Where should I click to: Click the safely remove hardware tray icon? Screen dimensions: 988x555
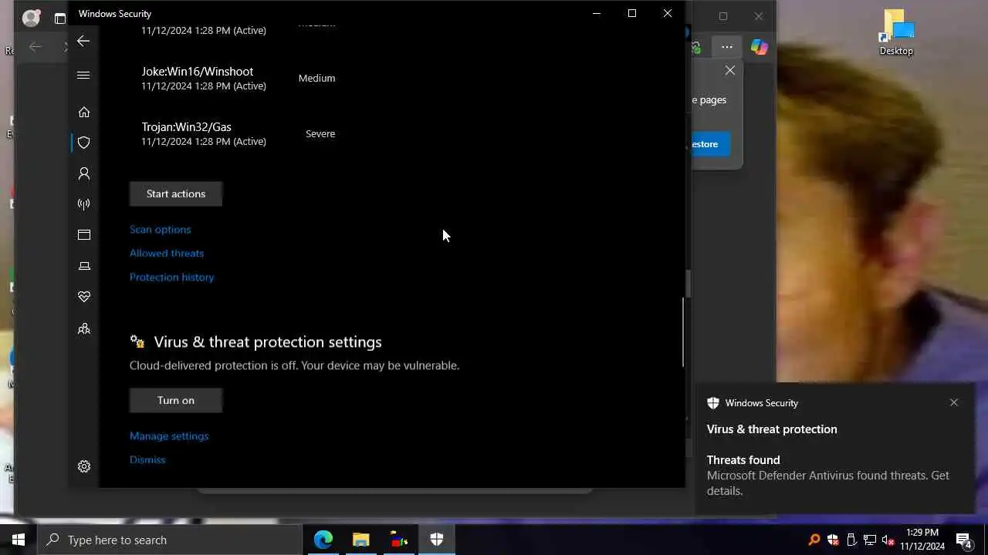click(851, 540)
